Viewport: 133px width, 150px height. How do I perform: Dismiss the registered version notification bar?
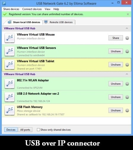click(x=128, y=14)
